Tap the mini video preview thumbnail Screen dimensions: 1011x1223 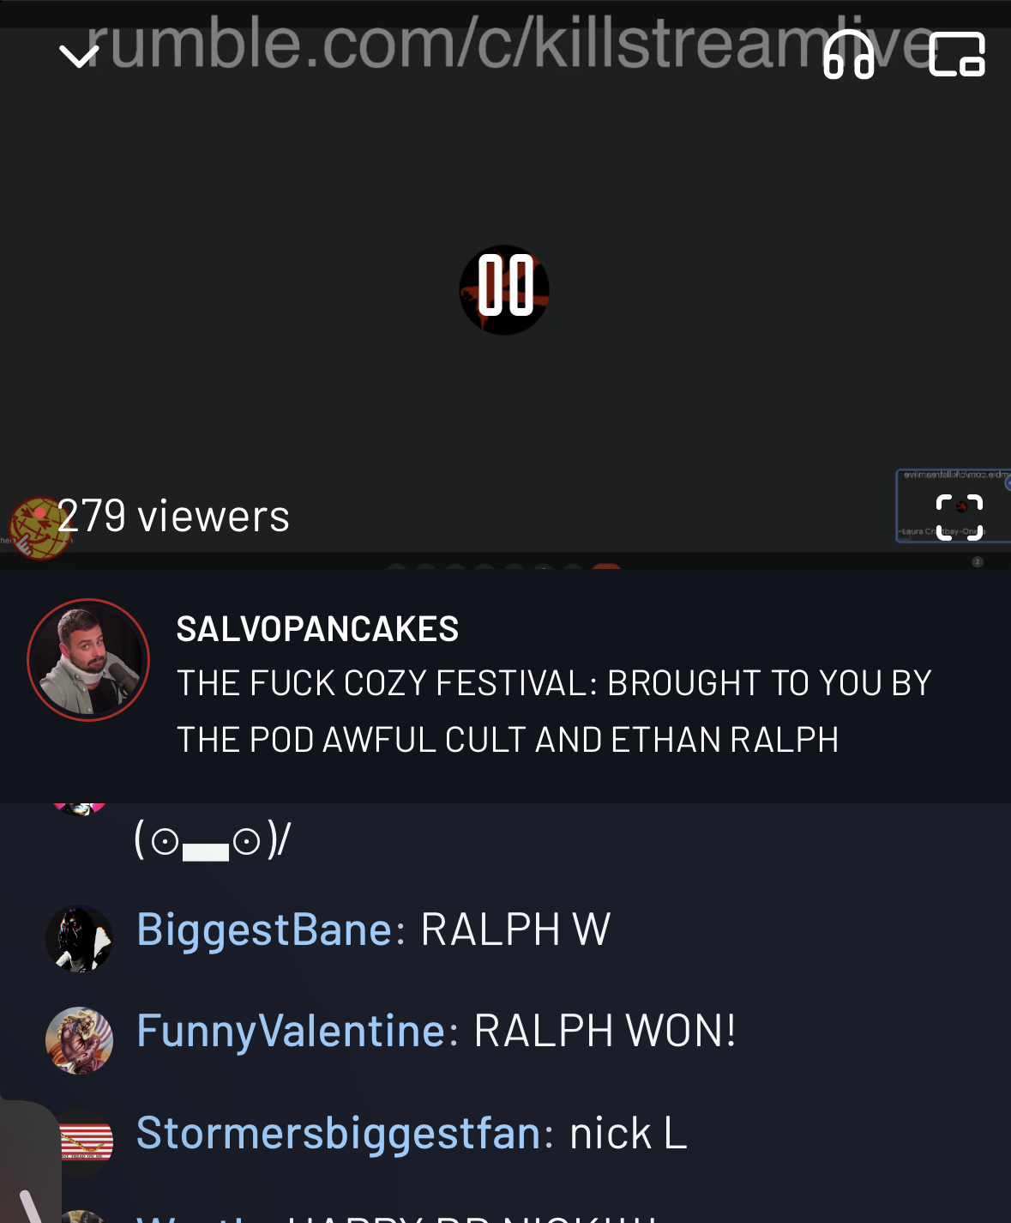pyautogui.click(x=954, y=506)
